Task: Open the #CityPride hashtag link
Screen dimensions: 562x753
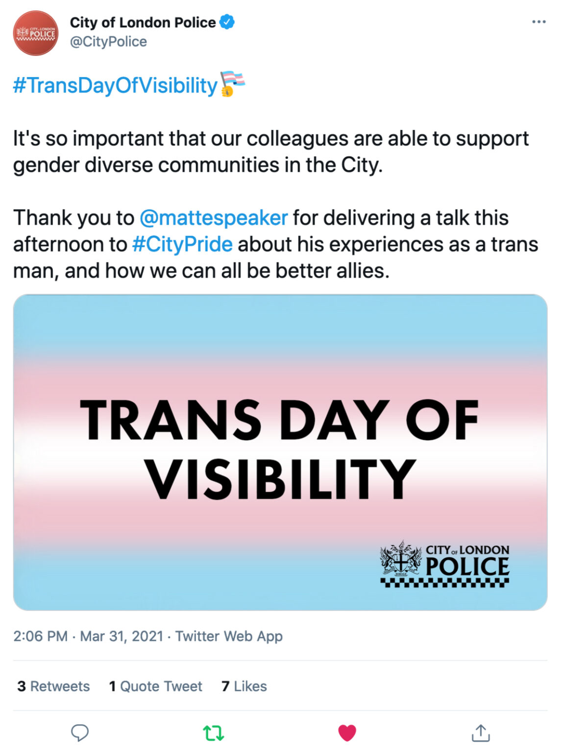Action: pos(182,244)
